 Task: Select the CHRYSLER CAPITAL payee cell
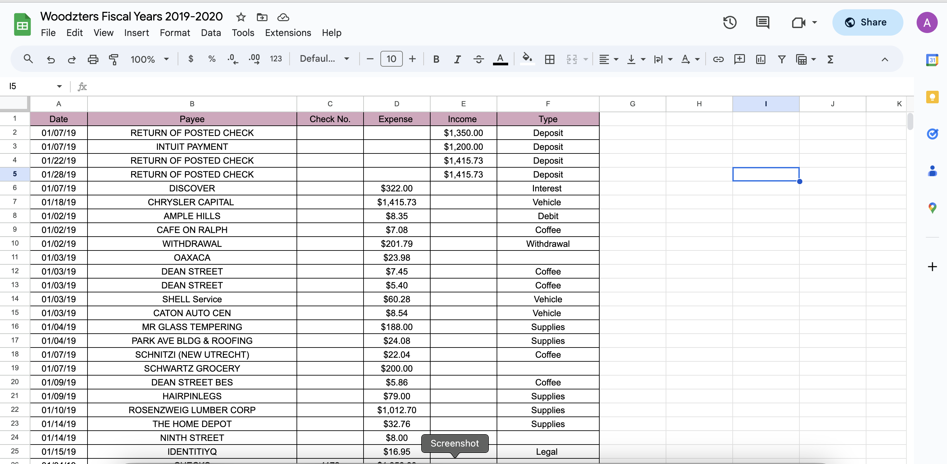192,202
